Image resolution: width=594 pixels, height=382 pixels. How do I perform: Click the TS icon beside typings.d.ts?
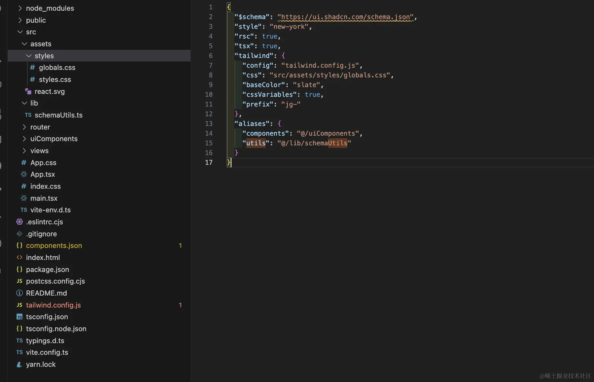(x=19, y=341)
